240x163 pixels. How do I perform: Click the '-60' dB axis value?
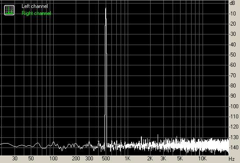coord(233,65)
